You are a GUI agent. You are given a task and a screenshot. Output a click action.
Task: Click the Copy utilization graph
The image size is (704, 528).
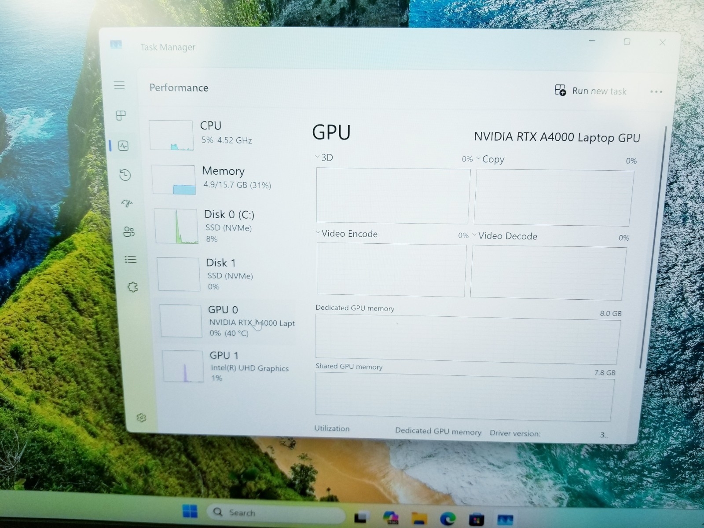pyautogui.click(x=554, y=198)
